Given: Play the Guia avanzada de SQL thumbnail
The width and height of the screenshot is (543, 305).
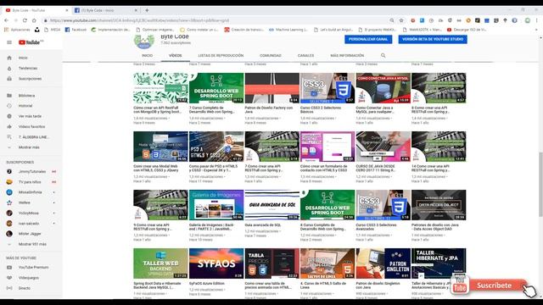Looking at the screenshot, I should tap(271, 205).
